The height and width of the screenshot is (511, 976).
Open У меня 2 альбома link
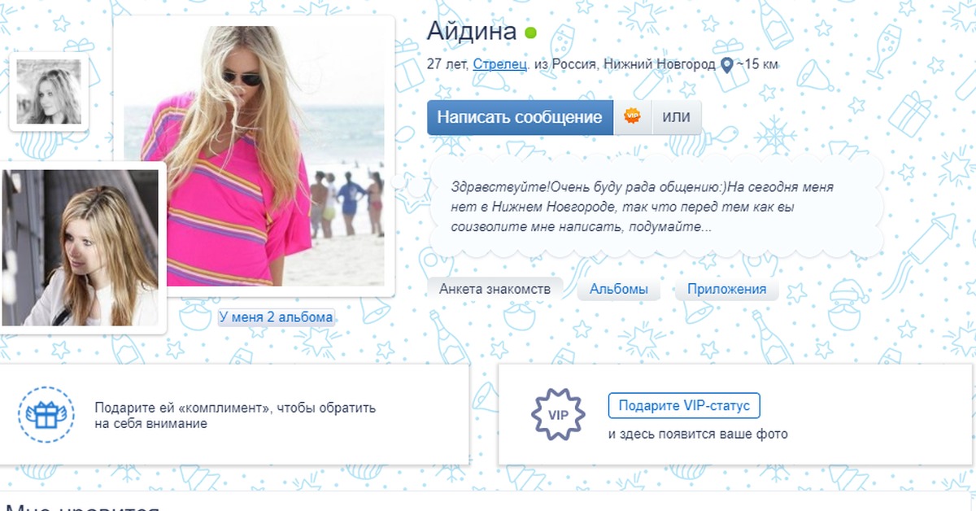coord(276,317)
